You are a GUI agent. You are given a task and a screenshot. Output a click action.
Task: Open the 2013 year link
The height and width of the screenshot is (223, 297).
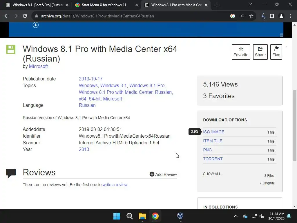click(84, 150)
